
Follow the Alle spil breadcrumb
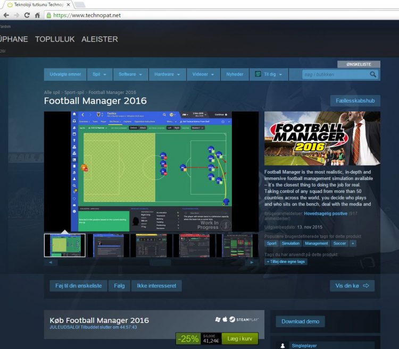click(x=52, y=92)
